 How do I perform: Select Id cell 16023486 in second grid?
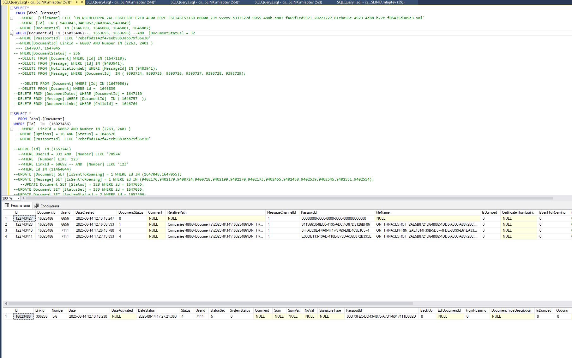pos(23,316)
